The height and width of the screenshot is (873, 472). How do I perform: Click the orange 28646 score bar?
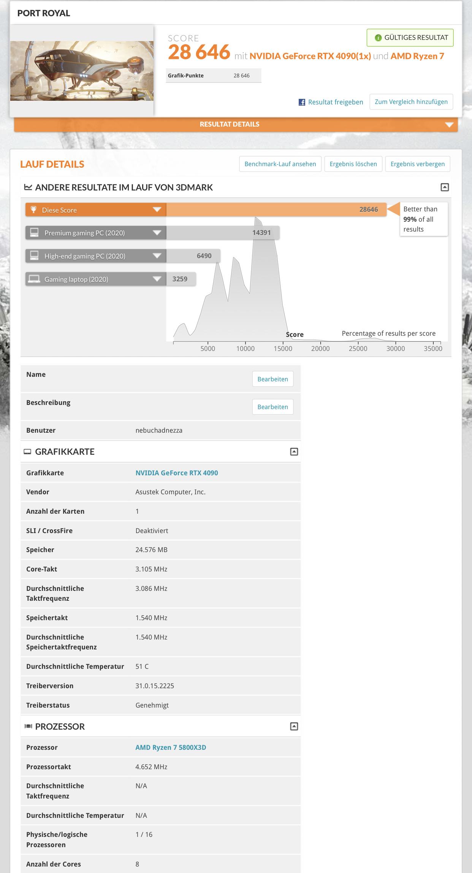tap(276, 210)
